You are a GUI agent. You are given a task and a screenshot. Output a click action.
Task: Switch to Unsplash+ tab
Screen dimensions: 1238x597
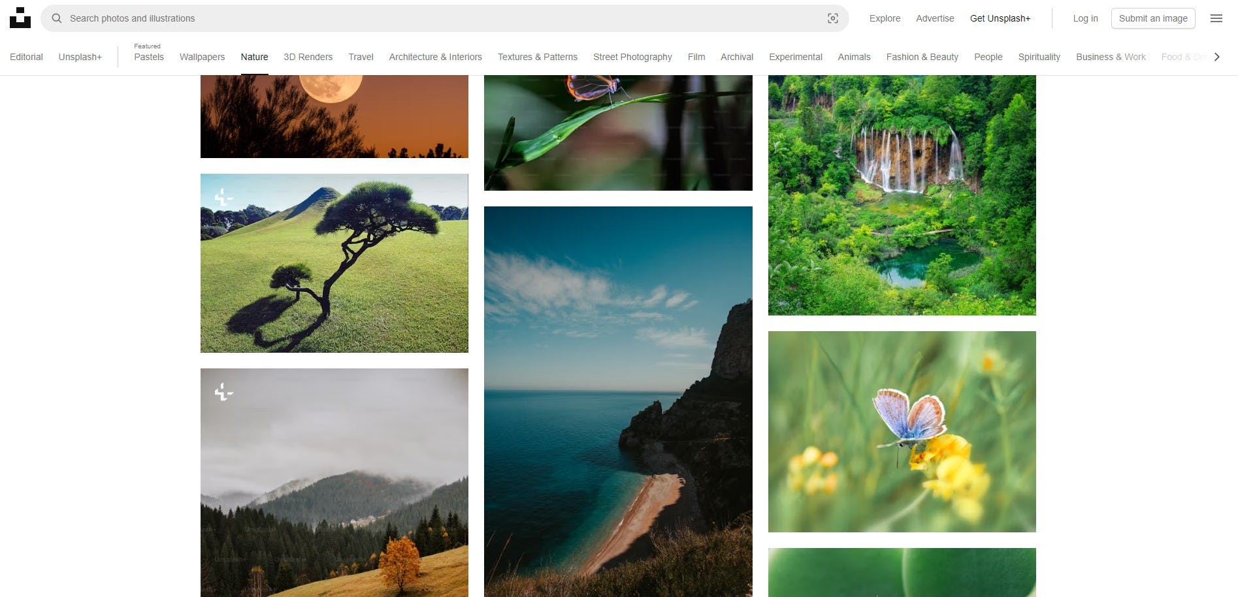(x=80, y=57)
